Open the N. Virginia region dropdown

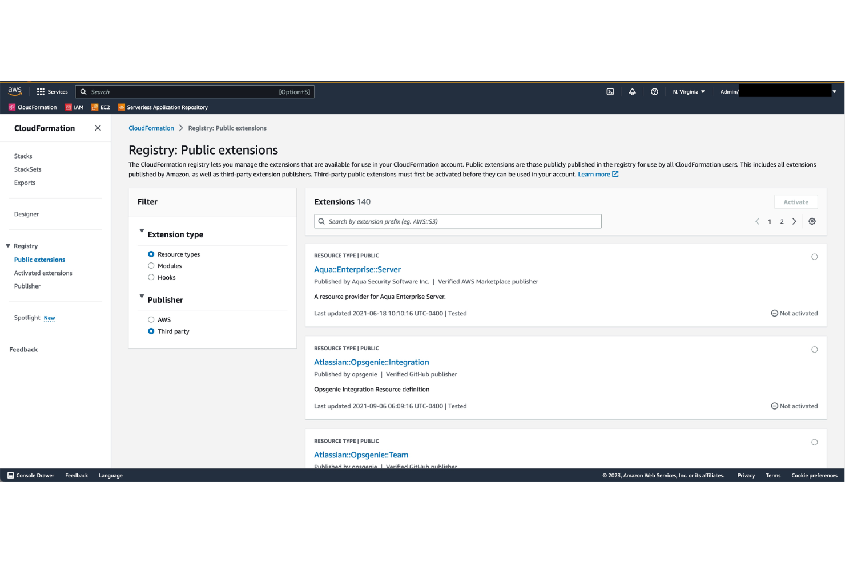click(688, 91)
